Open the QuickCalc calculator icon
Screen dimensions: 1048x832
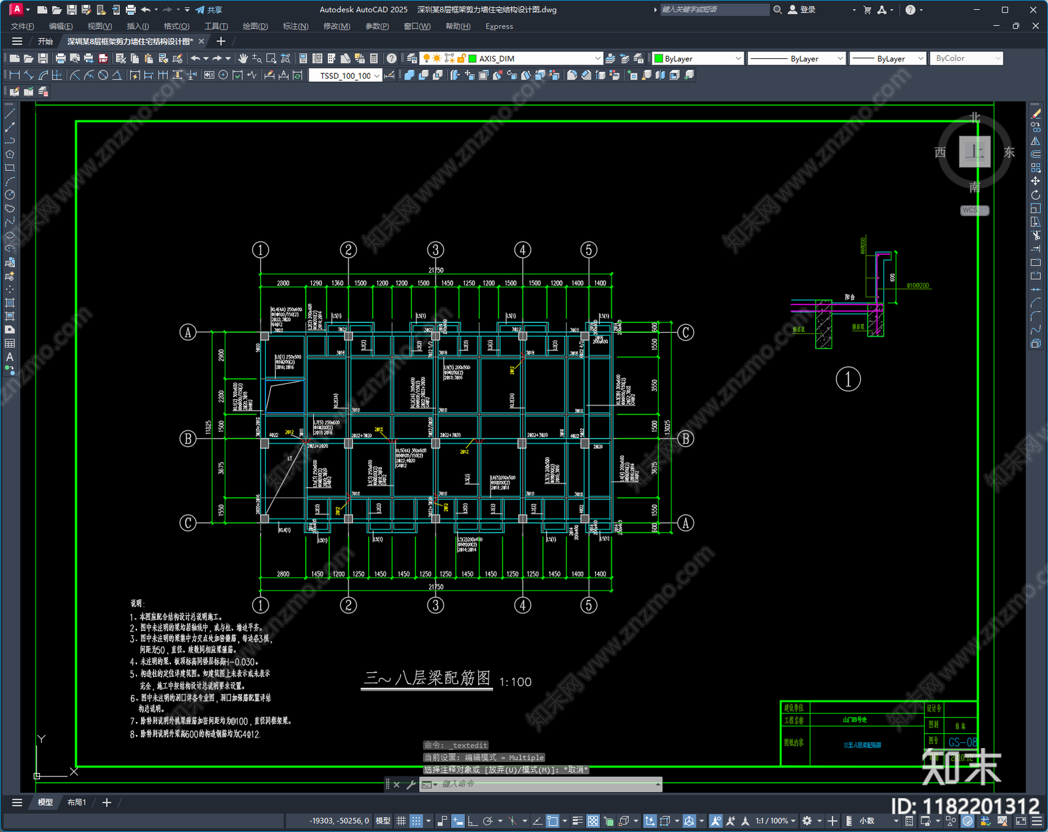(x=374, y=58)
